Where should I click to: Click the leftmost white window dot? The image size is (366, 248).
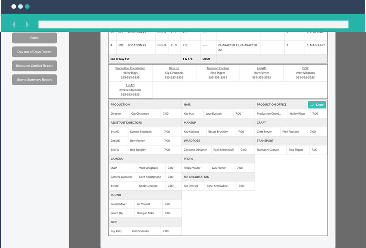pyautogui.click(x=13, y=7)
